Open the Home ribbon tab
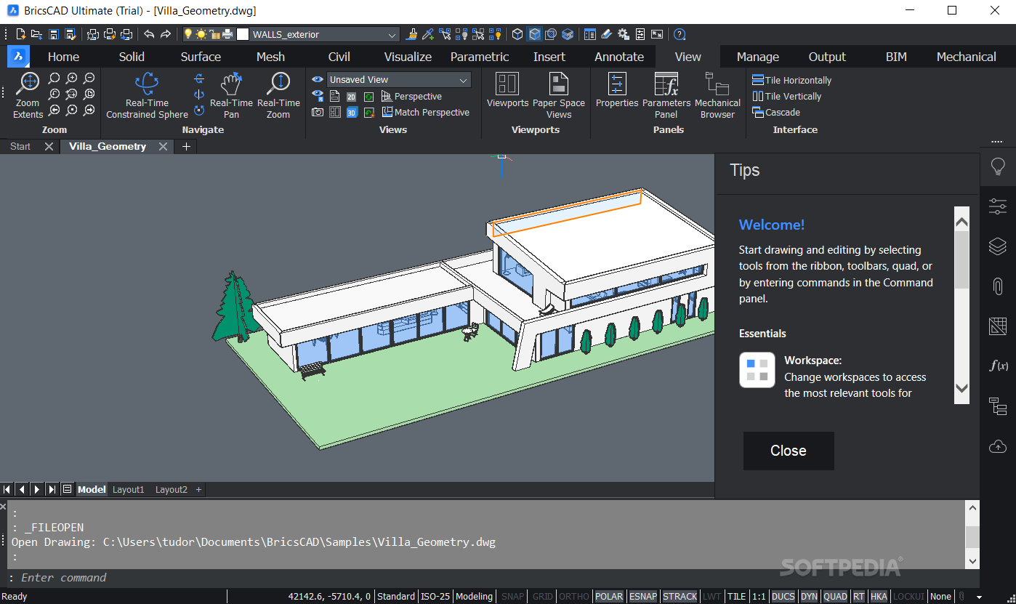 tap(63, 57)
